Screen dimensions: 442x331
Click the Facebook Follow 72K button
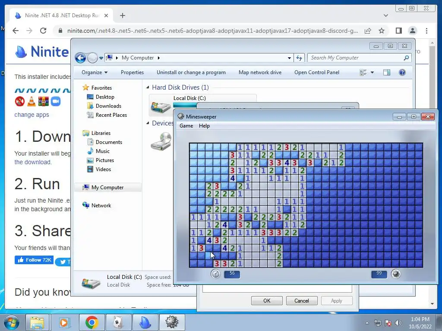[x=34, y=260]
